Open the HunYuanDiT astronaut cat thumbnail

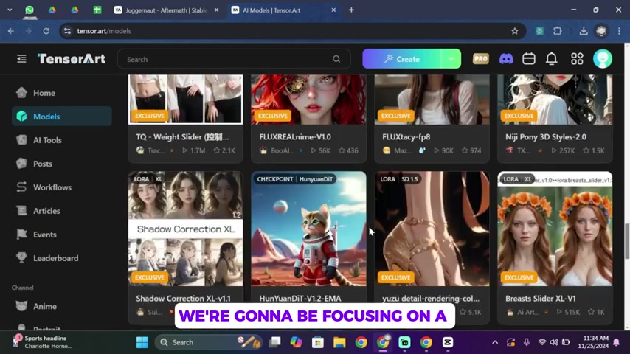[x=308, y=229]
